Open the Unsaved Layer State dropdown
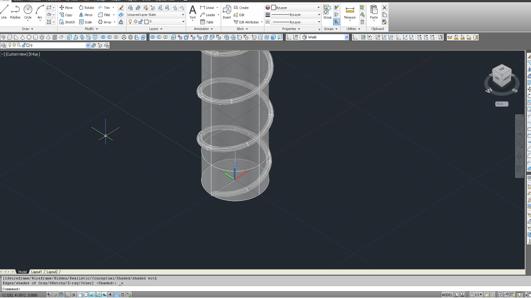This screenshot has width=531, height=298. coord(156,15)
